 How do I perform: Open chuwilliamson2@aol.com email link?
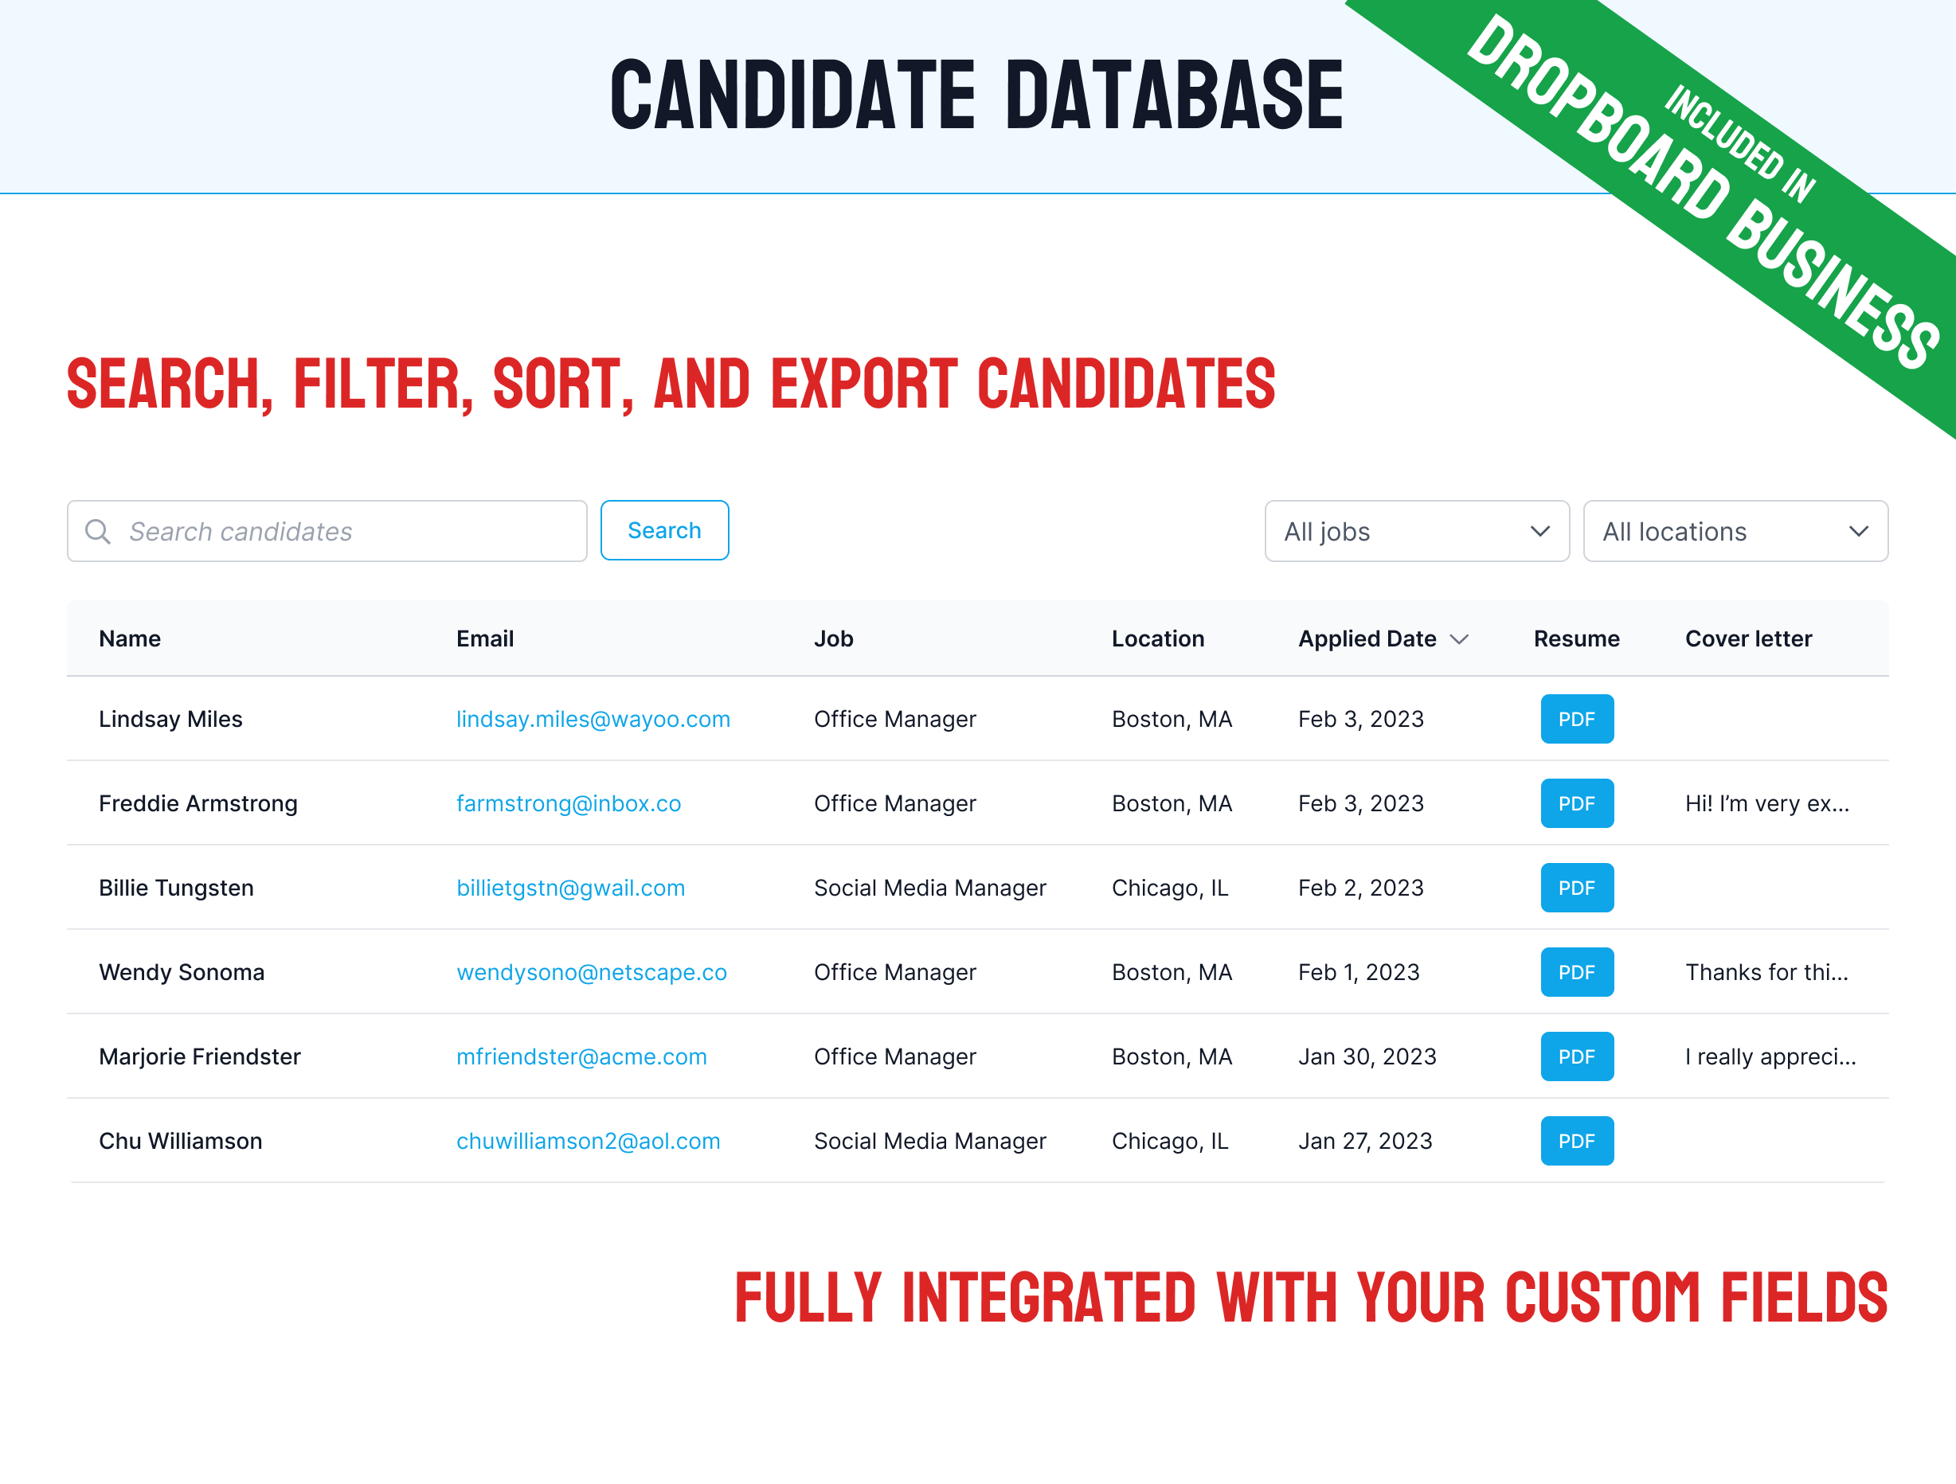point(588,1141)
